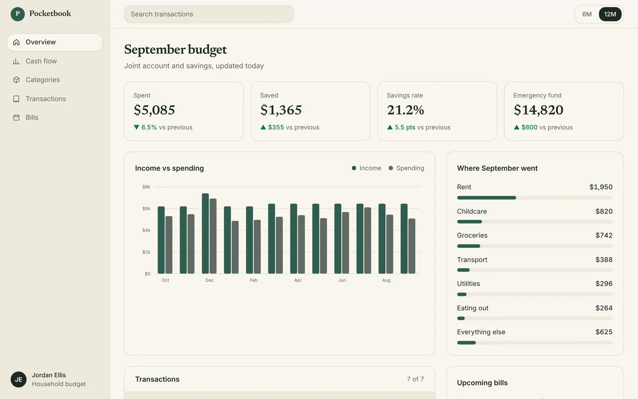Click the down triangle in the Spent card
638x399 pixels.
pos(136,127)
